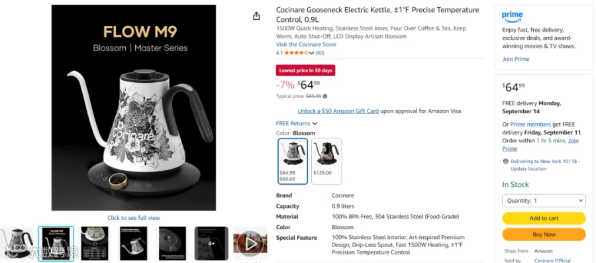
Task: Play the product video thumbnail
Action: click(x=250, y=243)
